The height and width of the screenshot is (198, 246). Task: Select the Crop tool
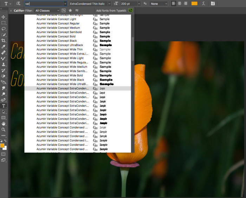[3, 41]
